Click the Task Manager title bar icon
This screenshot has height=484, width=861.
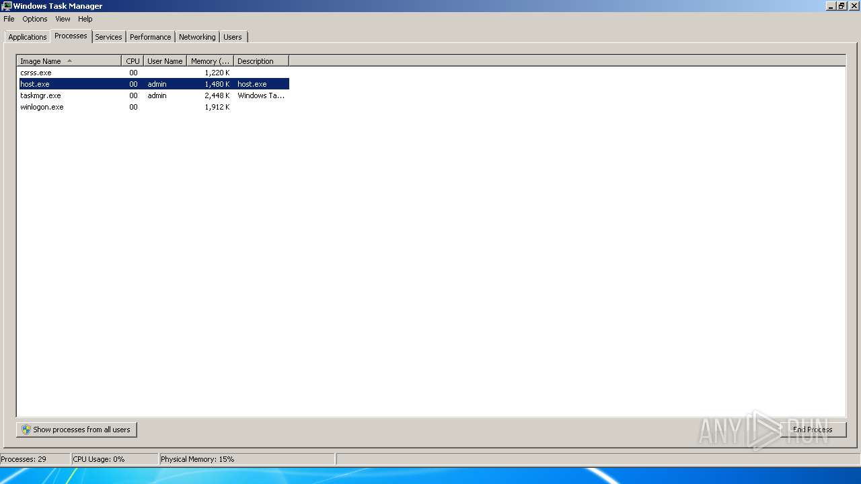click(x=7, y=6)
